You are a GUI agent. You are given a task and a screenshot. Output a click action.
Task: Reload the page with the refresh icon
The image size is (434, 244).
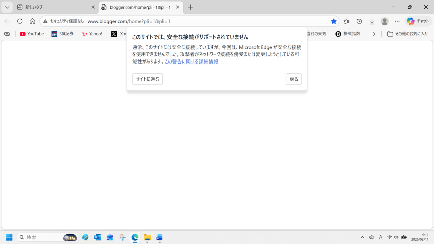coord(20,21)
